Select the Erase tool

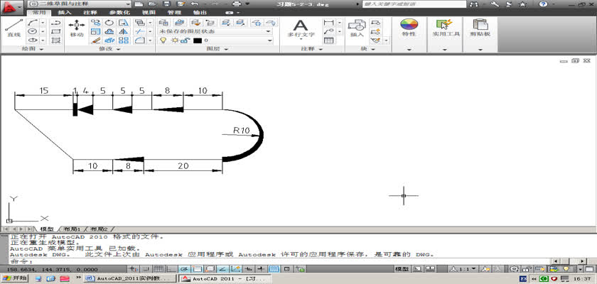(95, 40)
